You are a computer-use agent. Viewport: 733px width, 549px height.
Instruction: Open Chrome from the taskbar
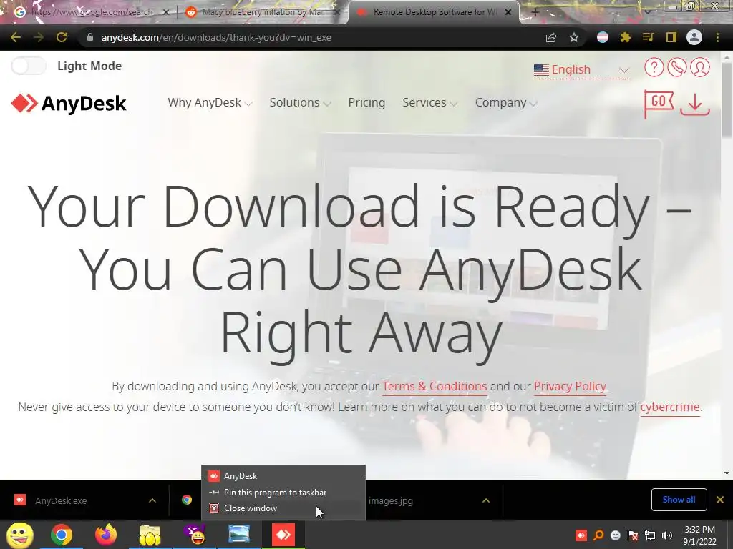click(x=62, y=535)
